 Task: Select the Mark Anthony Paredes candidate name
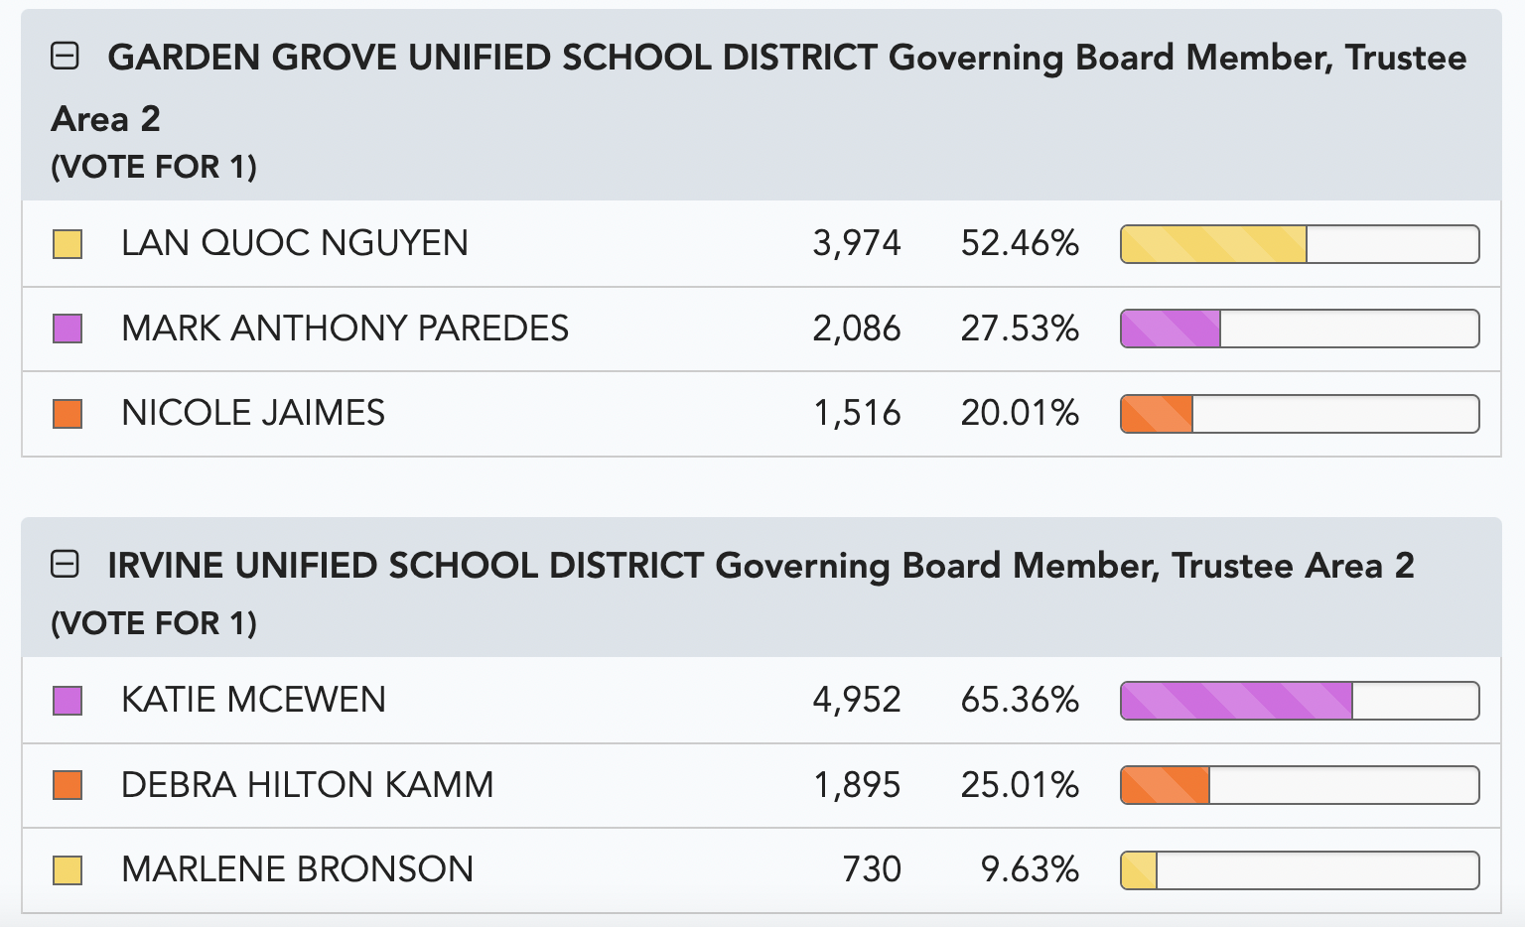[346, 329]
